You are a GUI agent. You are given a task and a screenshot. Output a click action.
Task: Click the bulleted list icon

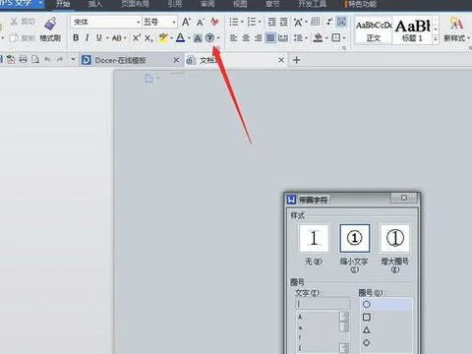point(234,22)
